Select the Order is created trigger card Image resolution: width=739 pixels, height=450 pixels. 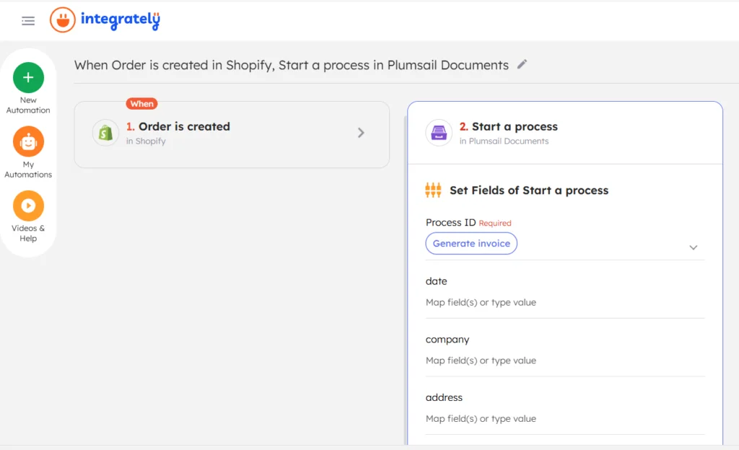(x=232, y=134)
